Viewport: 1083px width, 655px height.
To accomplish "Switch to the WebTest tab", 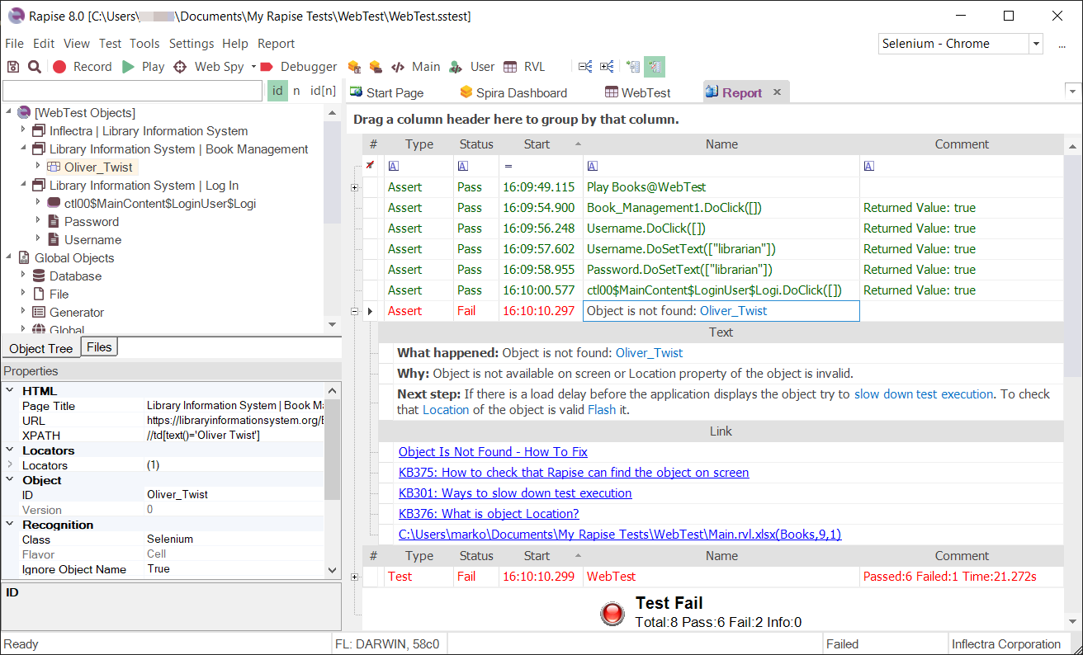I will coord(637,92).
